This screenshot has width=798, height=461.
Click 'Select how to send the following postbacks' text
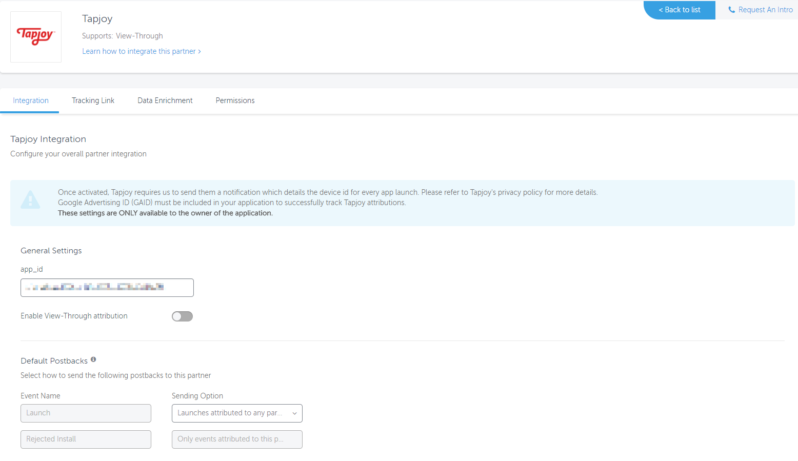(x=116, y=375)
